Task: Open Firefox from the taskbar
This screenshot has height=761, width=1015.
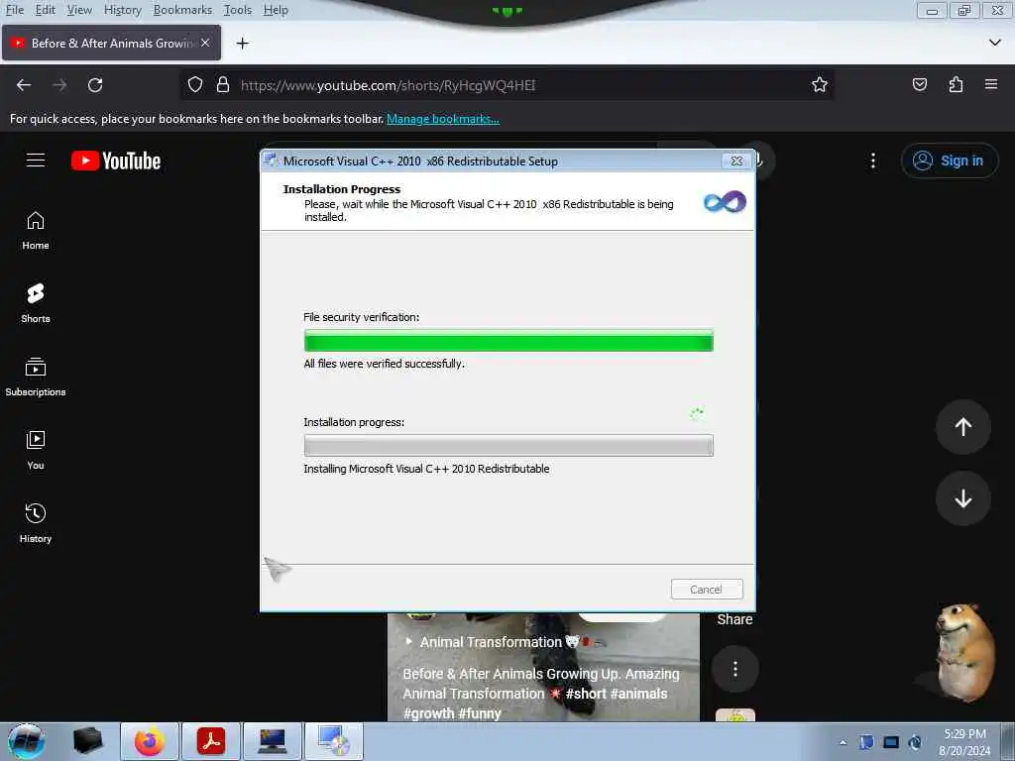Action: pos(149,741)
